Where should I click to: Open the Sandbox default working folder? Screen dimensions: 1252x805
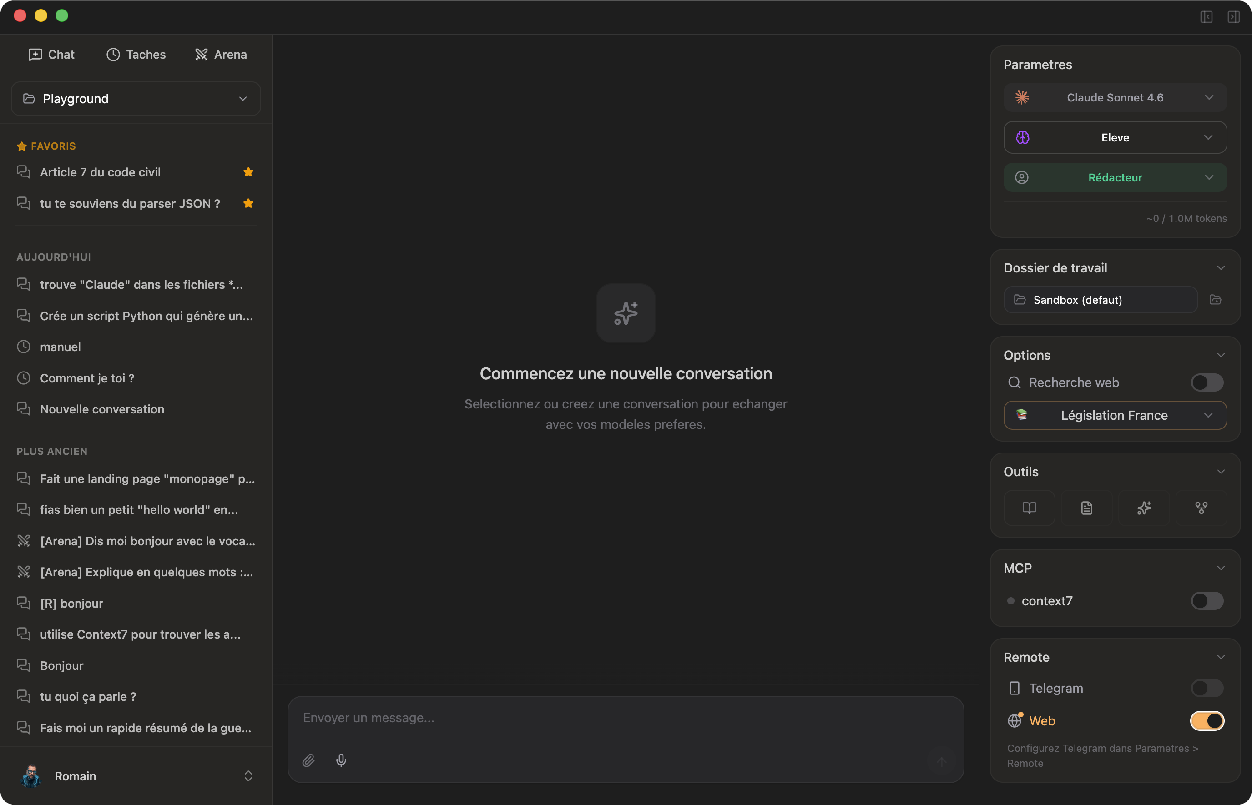click(x=1100, y=300)
